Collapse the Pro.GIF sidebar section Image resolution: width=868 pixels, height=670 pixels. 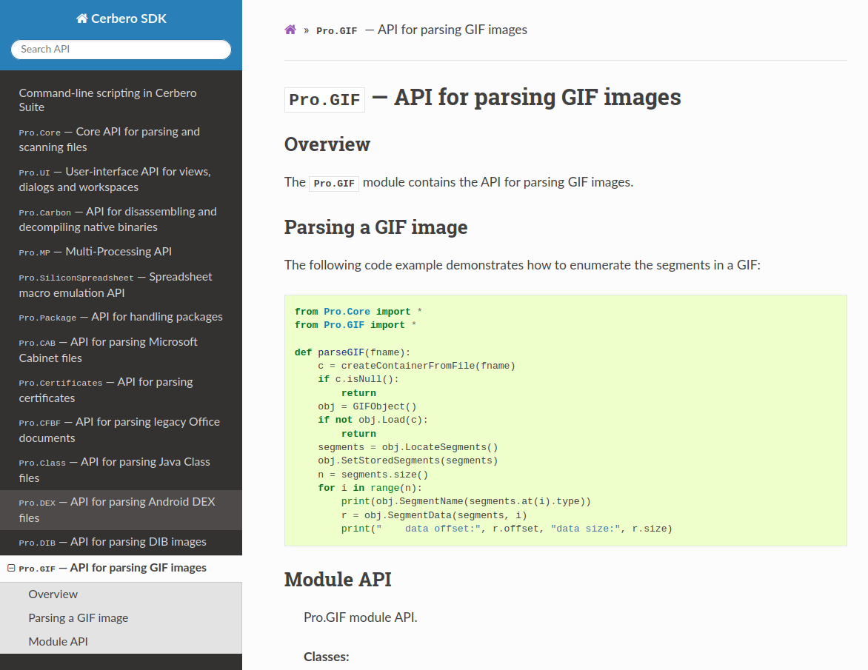tap(11, 568)
